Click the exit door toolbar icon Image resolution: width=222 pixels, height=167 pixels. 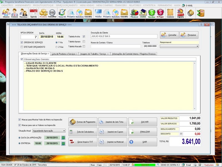(x=201, y=13)
